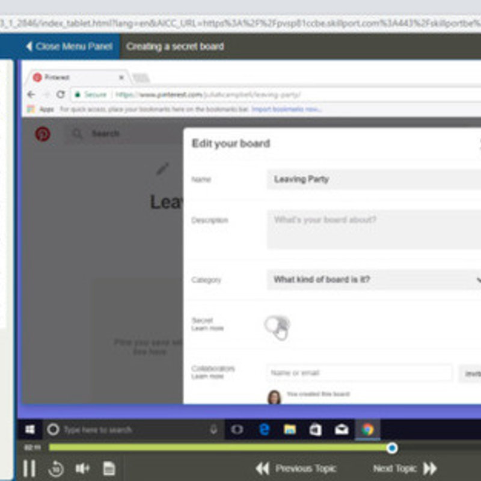The width and height of the screenshot is (481, 481).
Task: Open the transcript document icon
Action: tap(109, 468)
